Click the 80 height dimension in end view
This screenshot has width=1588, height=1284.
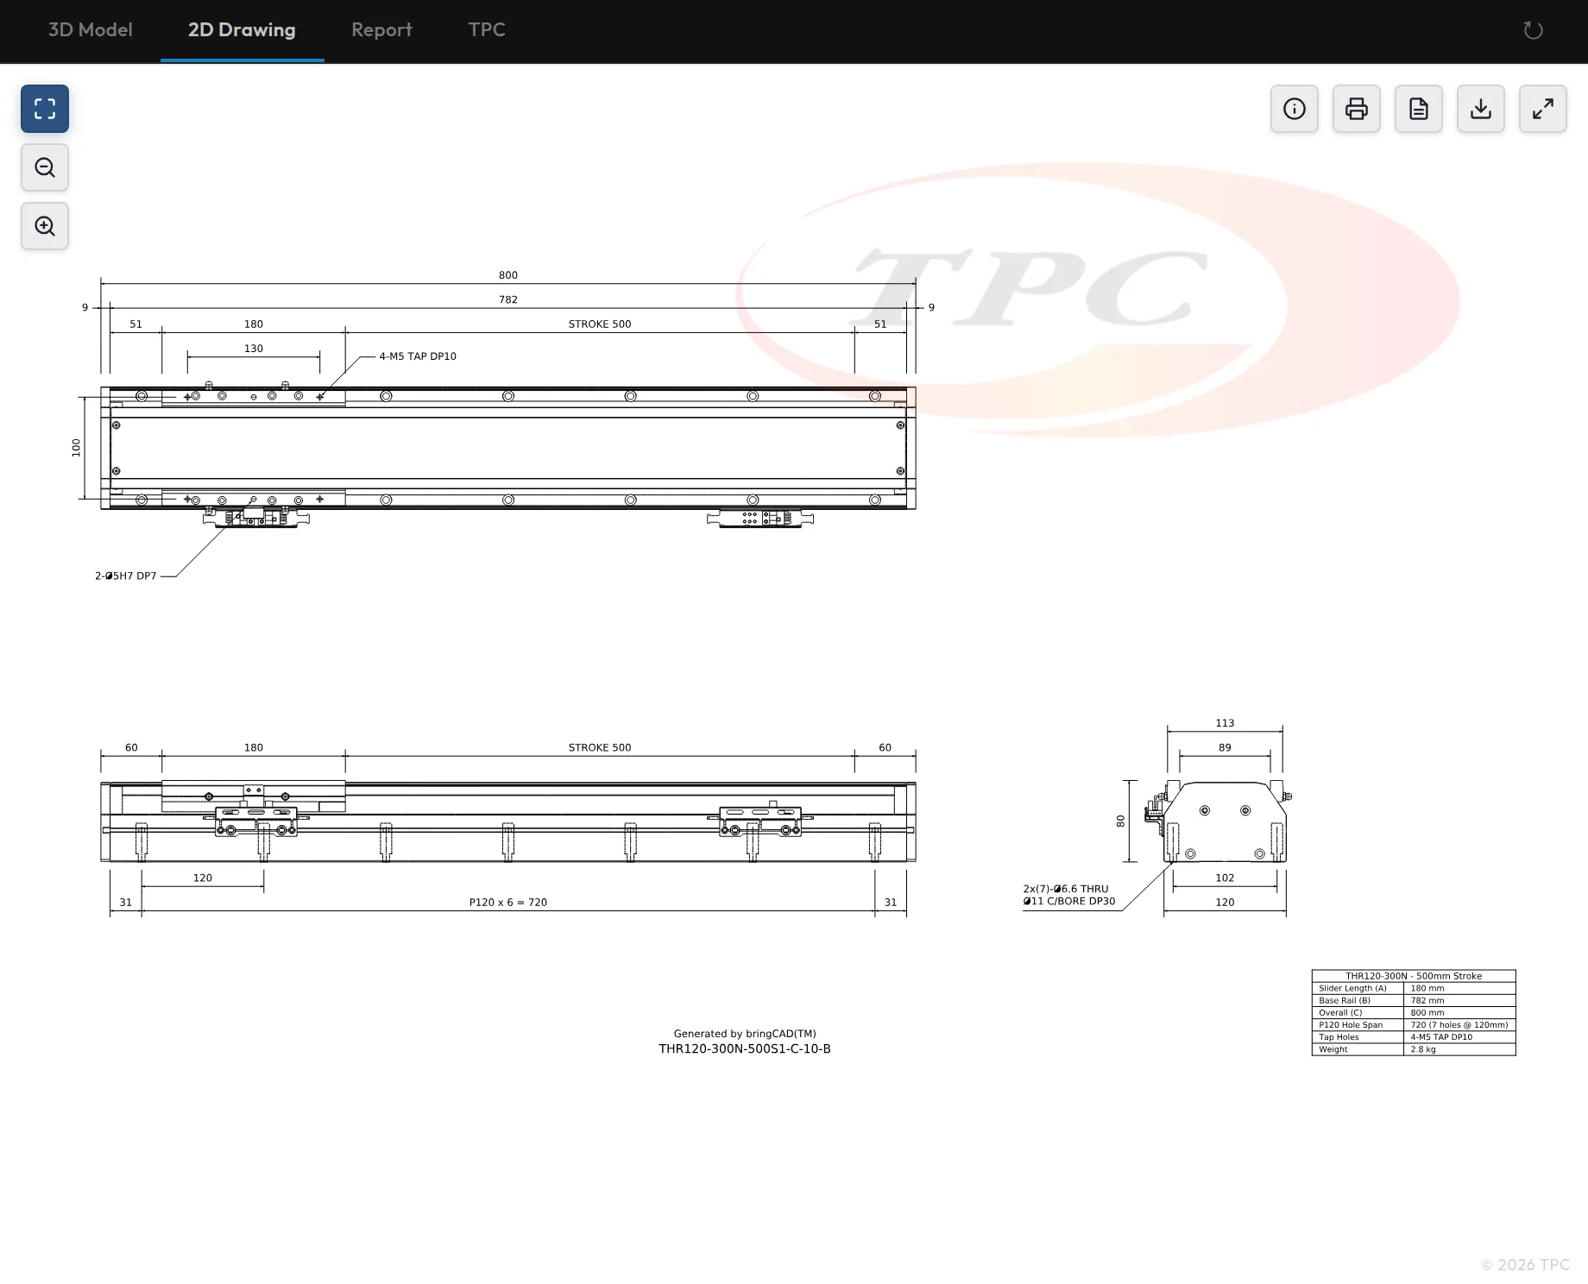pyautogui.click(x=1120, y=821)
